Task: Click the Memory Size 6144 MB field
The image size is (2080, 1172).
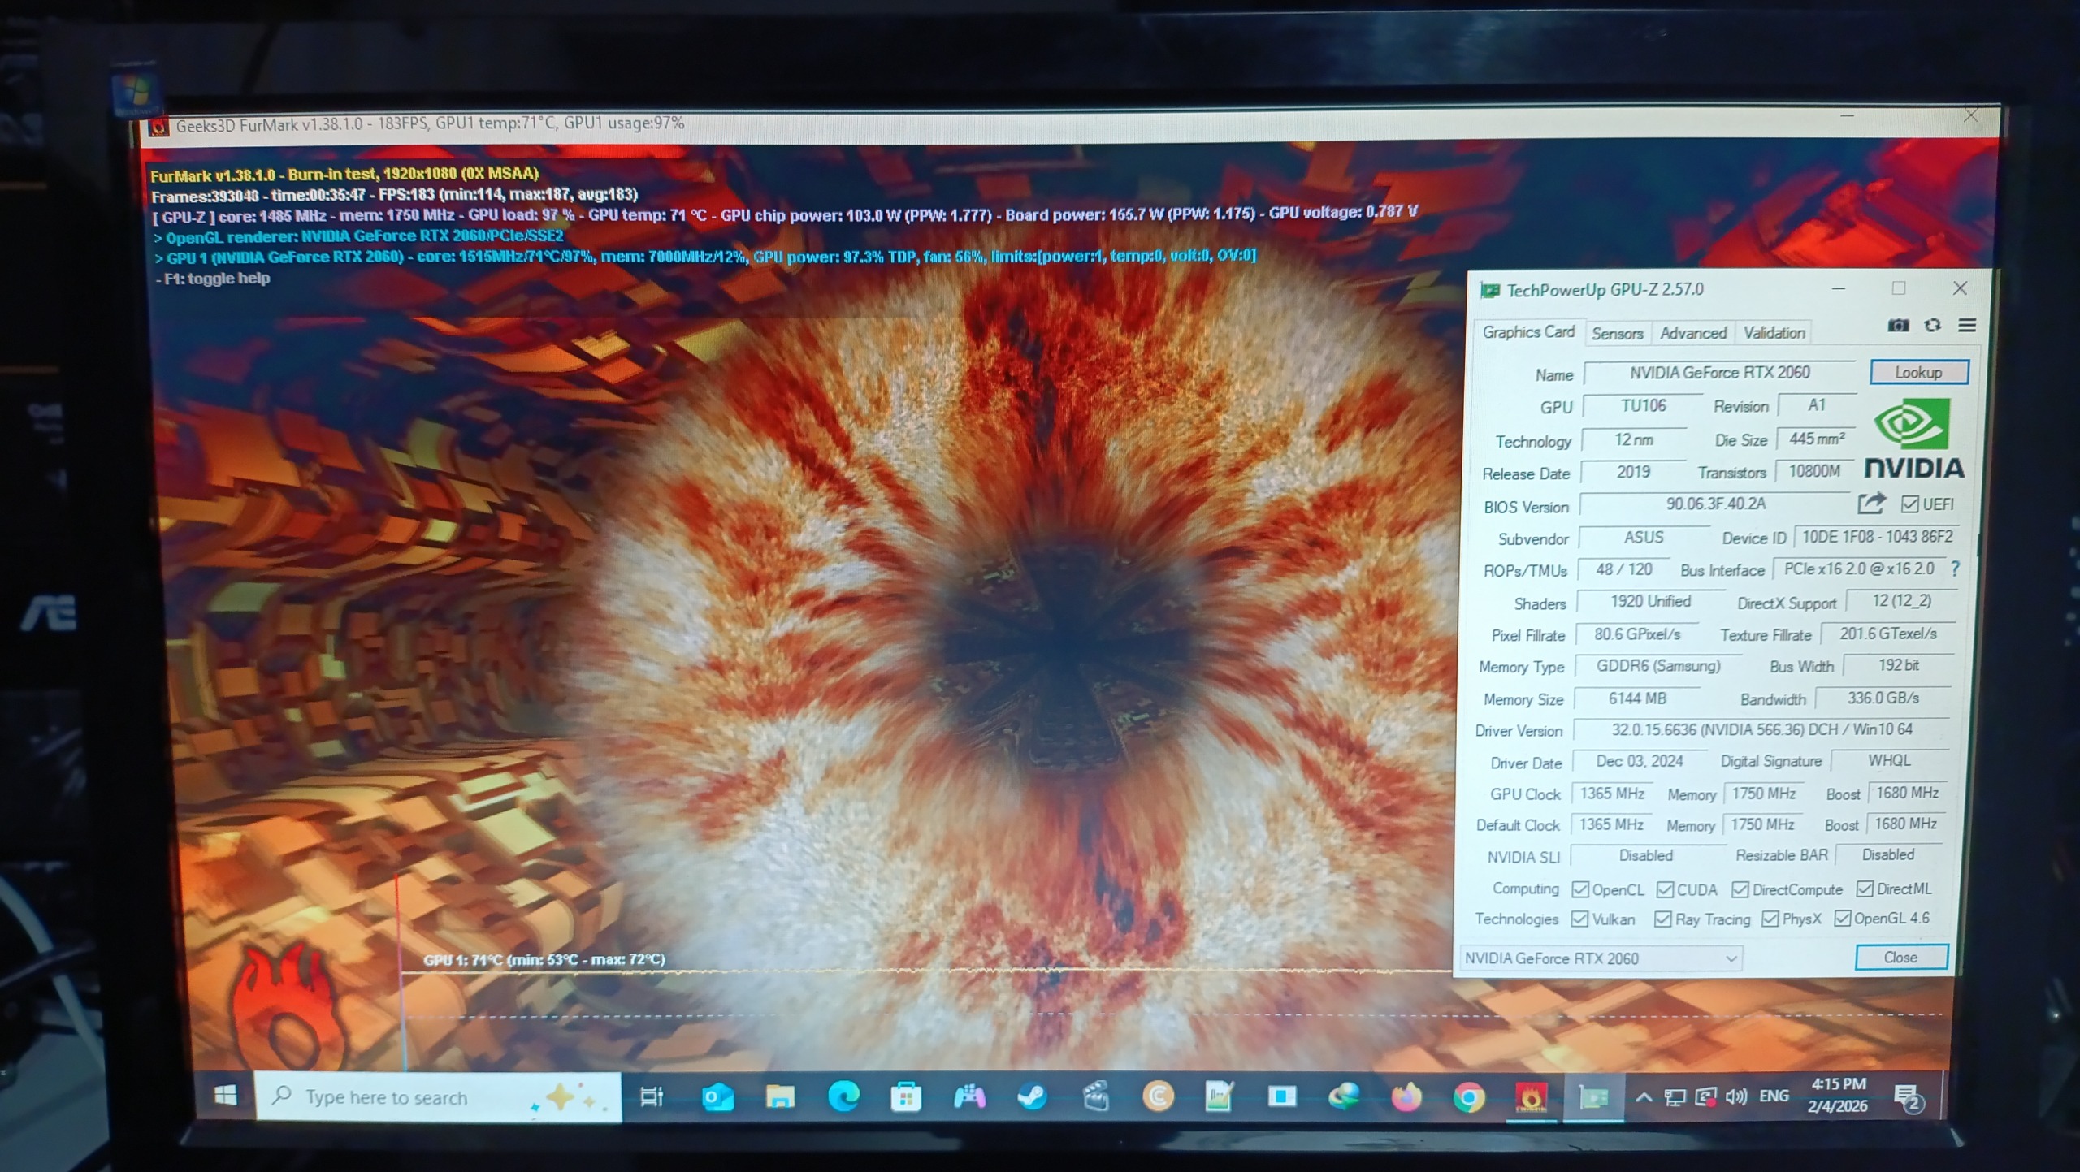Action: coord(1637,698)
